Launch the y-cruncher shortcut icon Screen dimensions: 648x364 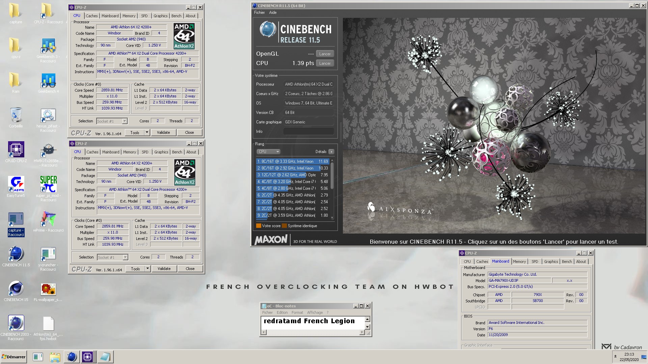point(48,259)
